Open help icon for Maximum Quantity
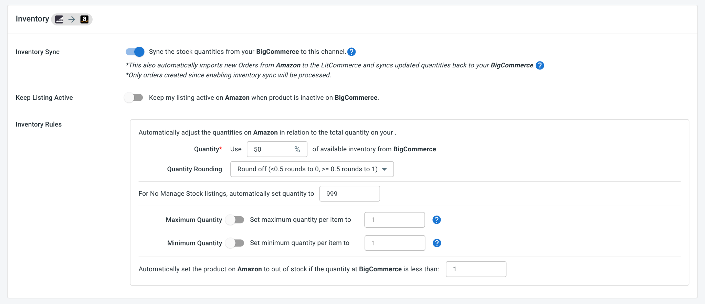 437,220
